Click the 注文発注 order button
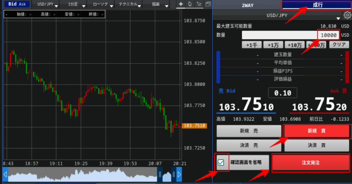Viewport: 352px width, 184px height. [311, 162]
